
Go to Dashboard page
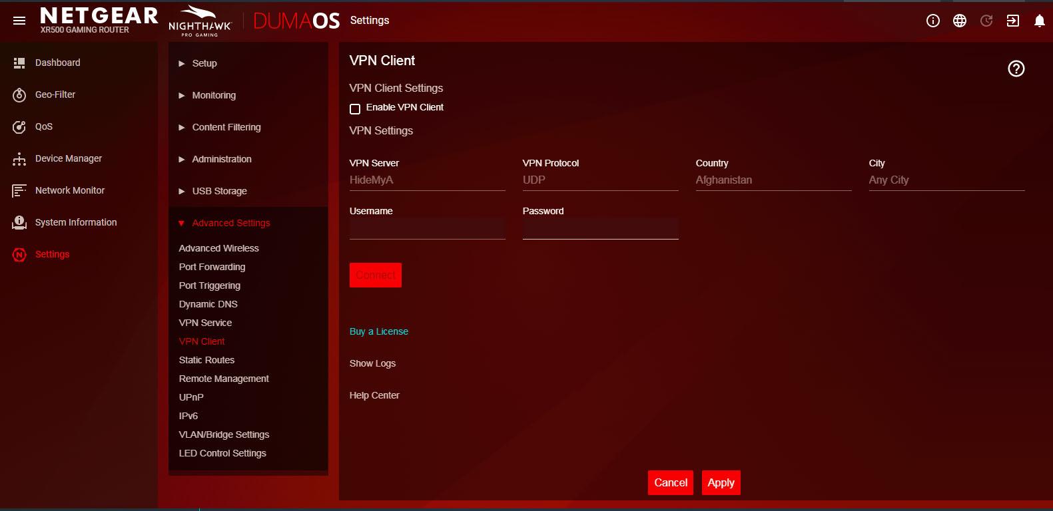(x=57, y=63)
